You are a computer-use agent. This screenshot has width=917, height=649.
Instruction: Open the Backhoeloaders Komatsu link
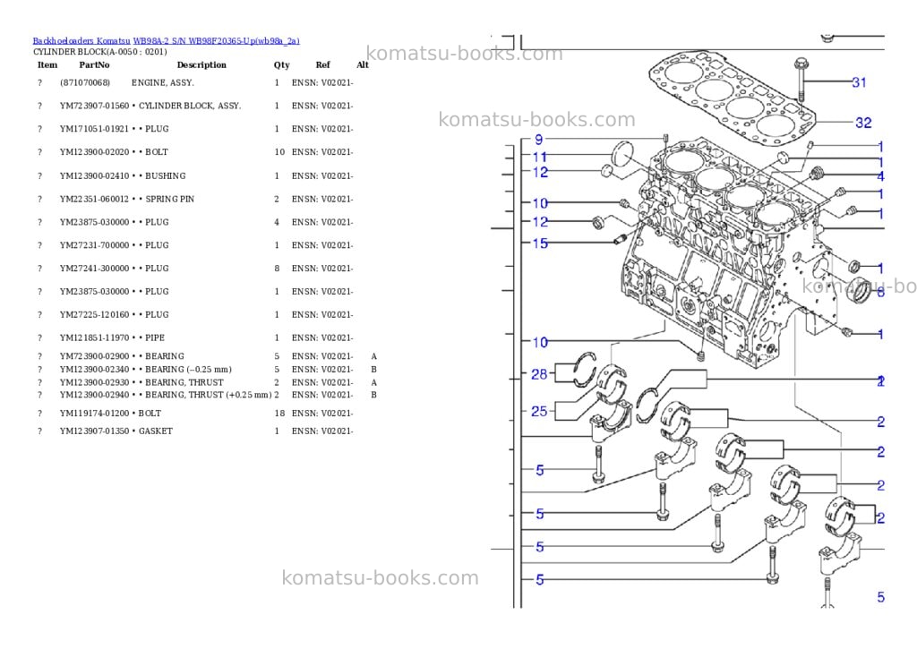(x=81, y=41)
